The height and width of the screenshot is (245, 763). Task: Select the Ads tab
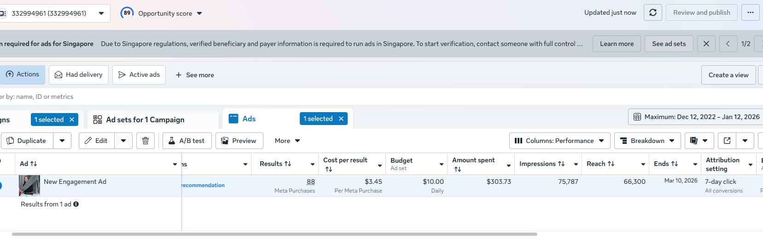click(249, 119)
